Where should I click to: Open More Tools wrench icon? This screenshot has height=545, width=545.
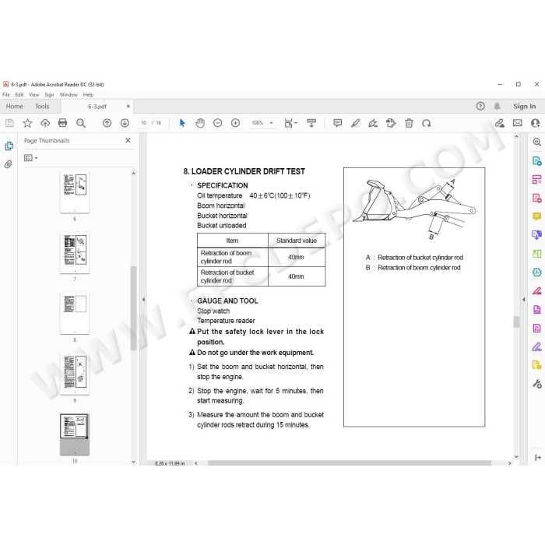click(536, 384)
